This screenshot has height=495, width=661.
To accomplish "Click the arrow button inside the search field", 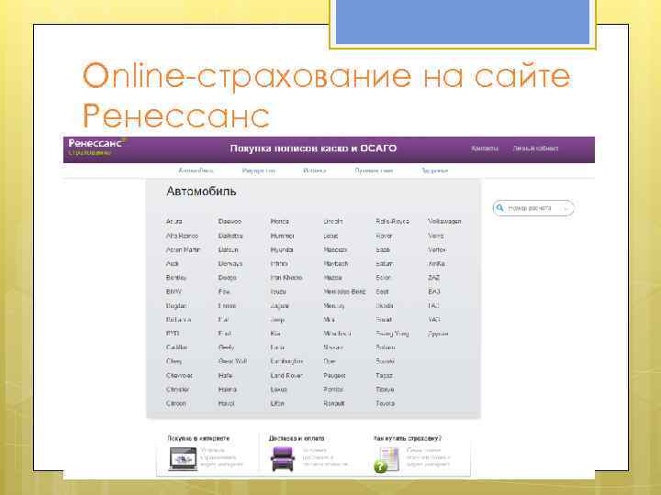I will pos(566,208).
